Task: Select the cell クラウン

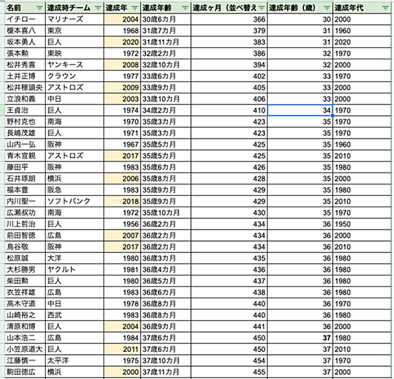Action: 75,76
